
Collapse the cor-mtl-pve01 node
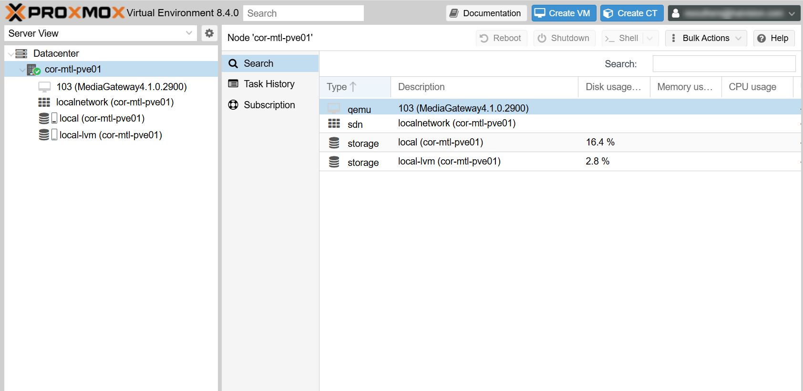click(22, 70)
